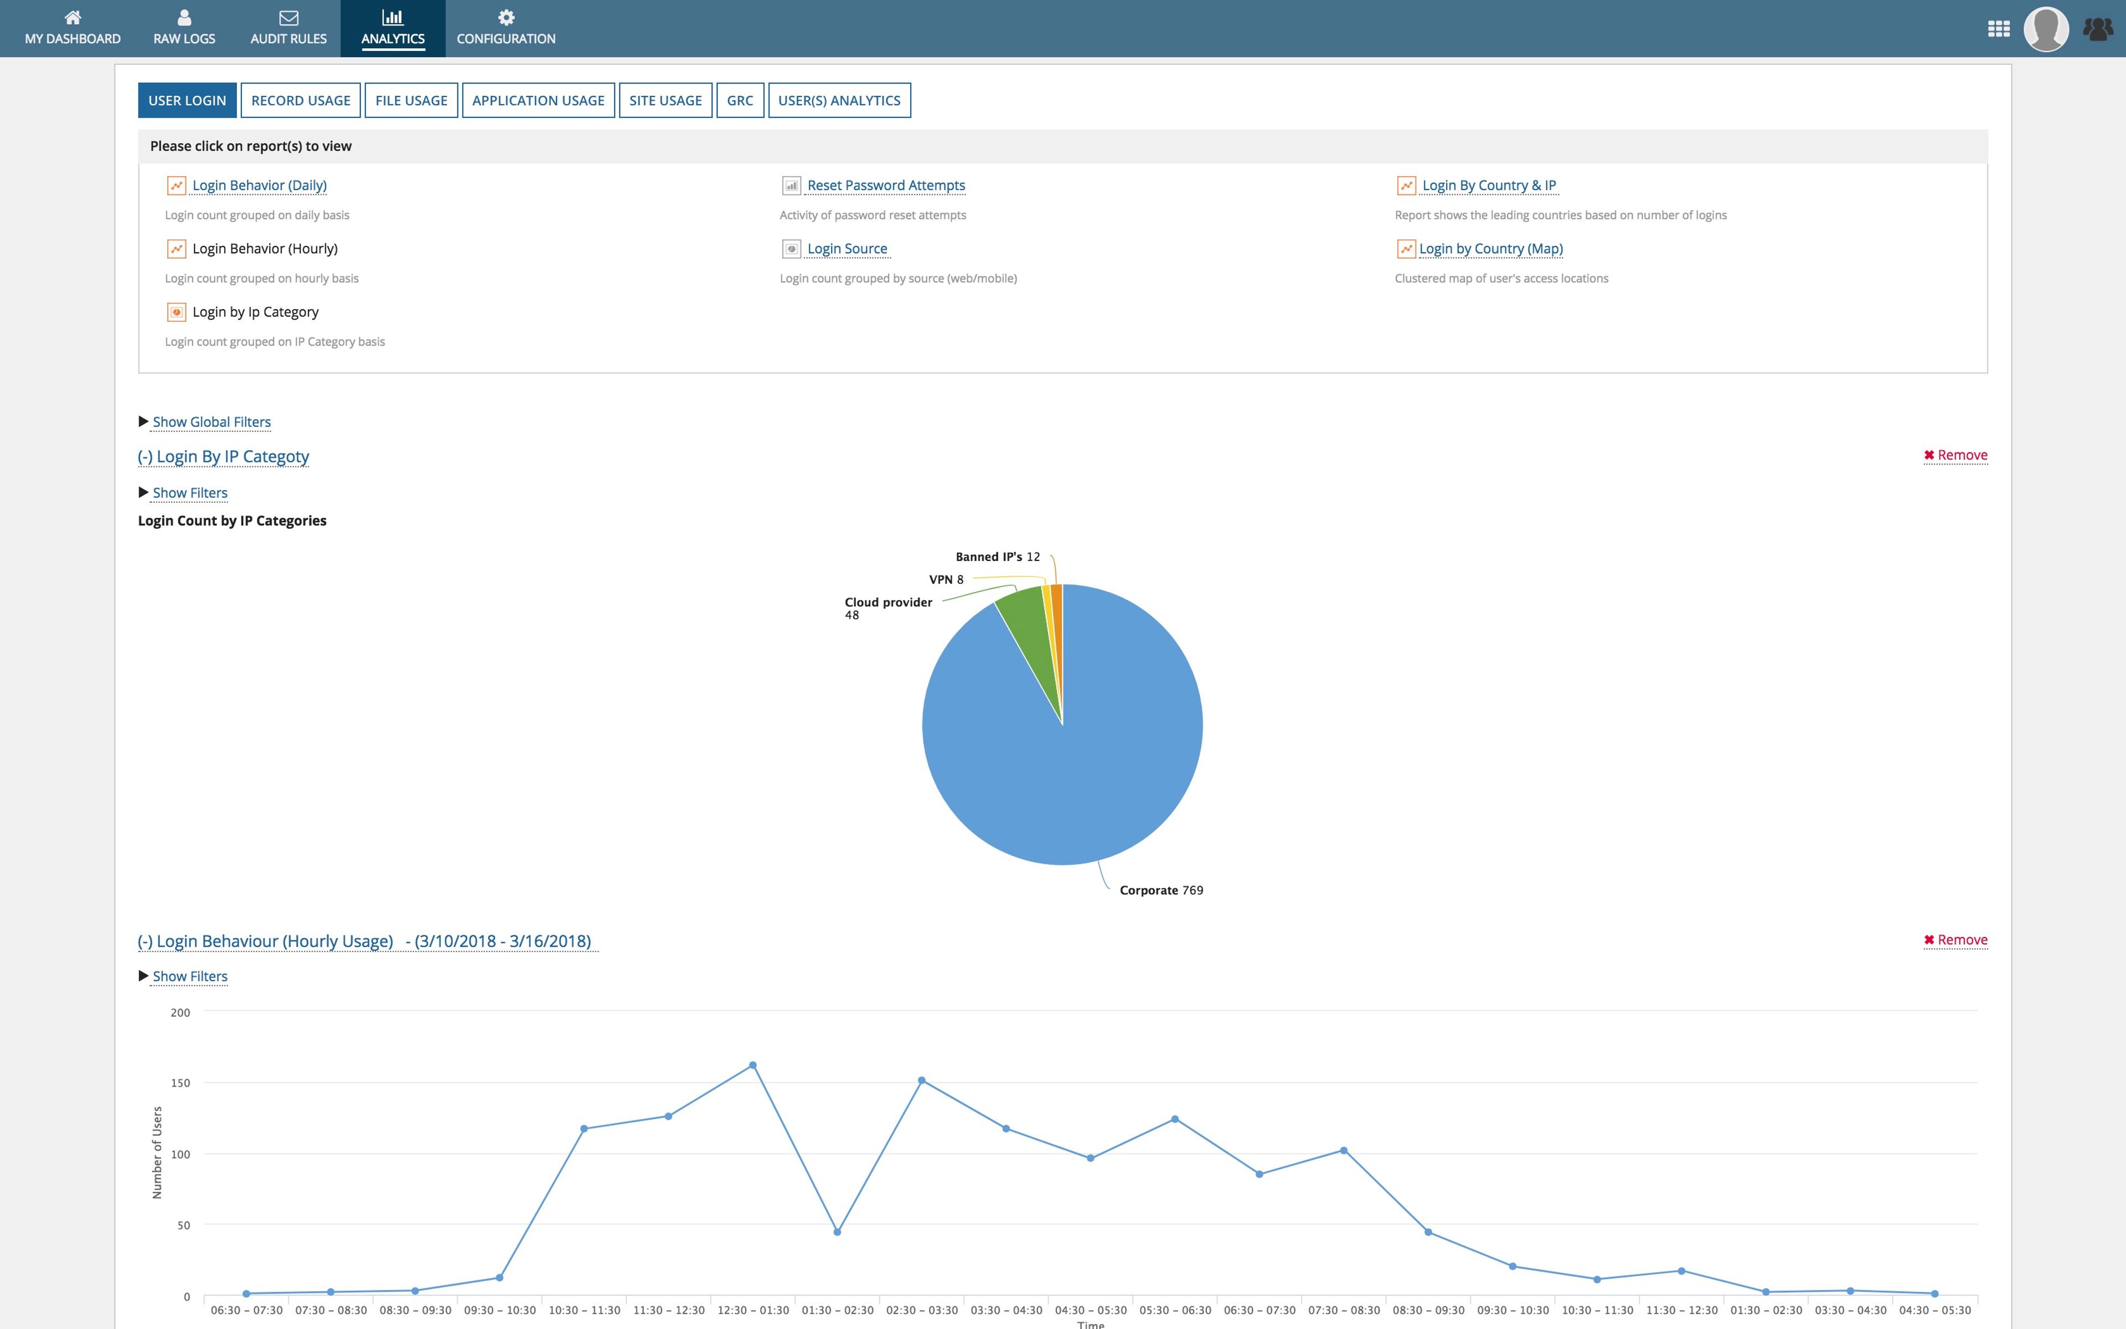The width and height of the screenshot is (2126, 1329).
Task: Click the Banned IP's 12 pie label
Action: click(x=998, y=557)
